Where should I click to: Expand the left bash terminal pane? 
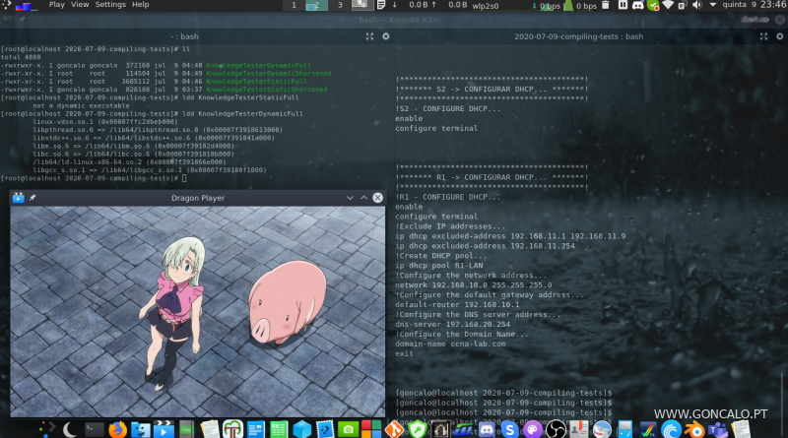[370, 36]
